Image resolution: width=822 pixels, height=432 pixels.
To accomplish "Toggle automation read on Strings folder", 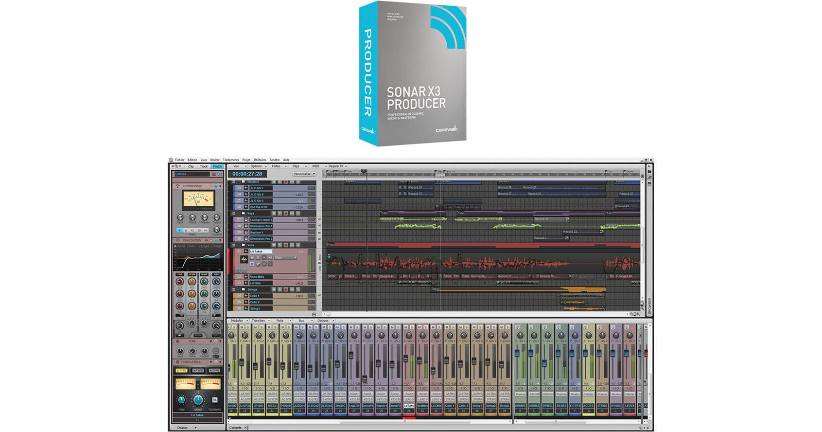I will click(x=298, y=289).
